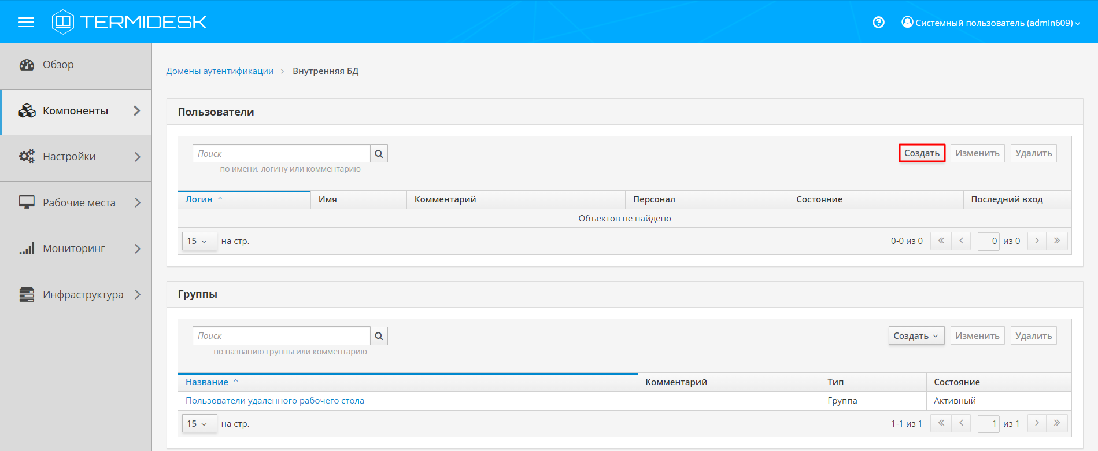This screenshot has height=451, width=1098.
Task: Expand the Create dropdown in Groups panel
Action: 916,336
